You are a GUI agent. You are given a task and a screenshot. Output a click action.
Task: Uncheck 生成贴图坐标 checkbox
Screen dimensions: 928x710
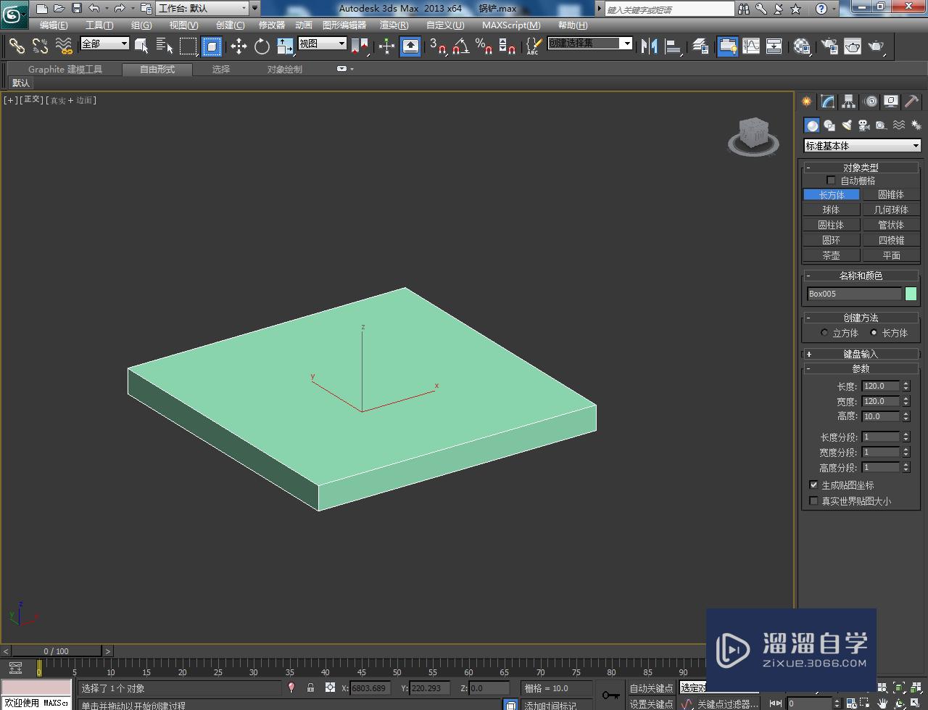pos(813,485)
